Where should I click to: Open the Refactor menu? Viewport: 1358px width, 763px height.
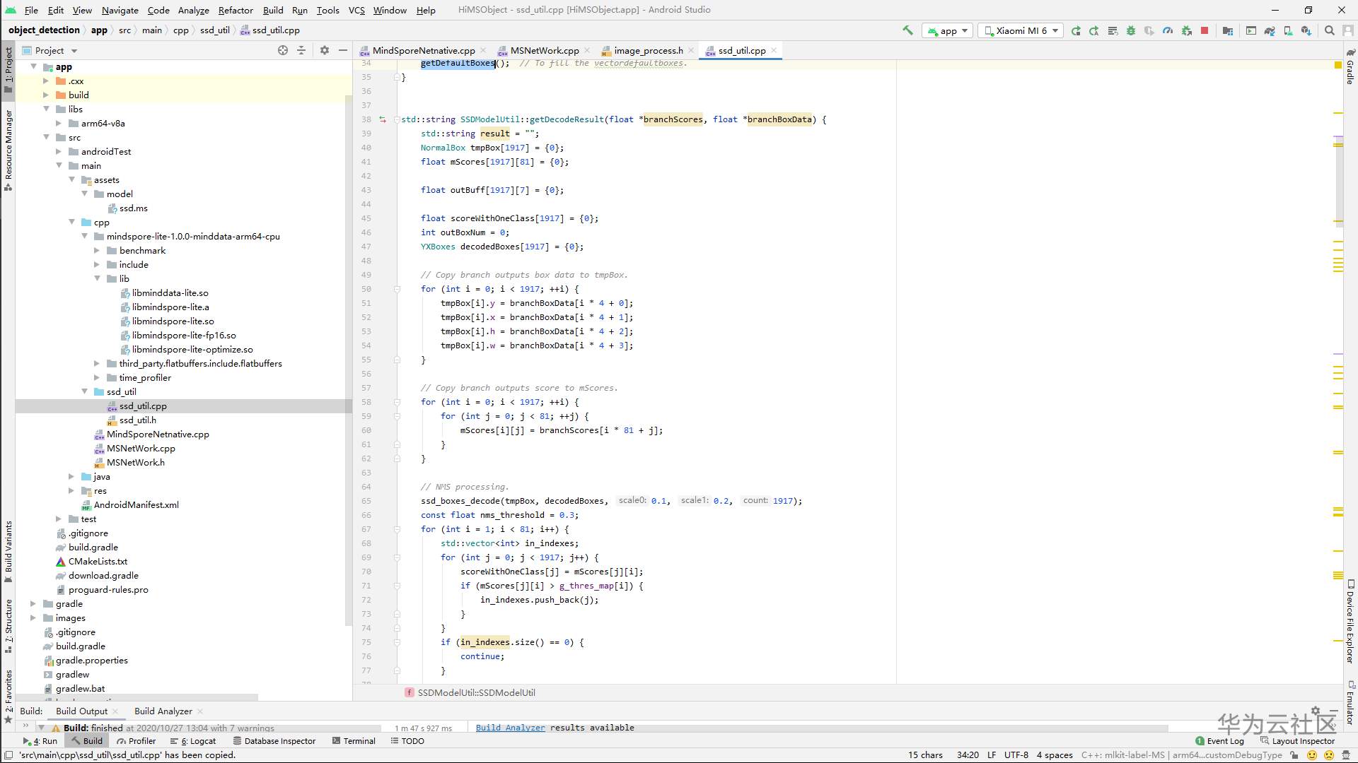(x=236, y=10)
